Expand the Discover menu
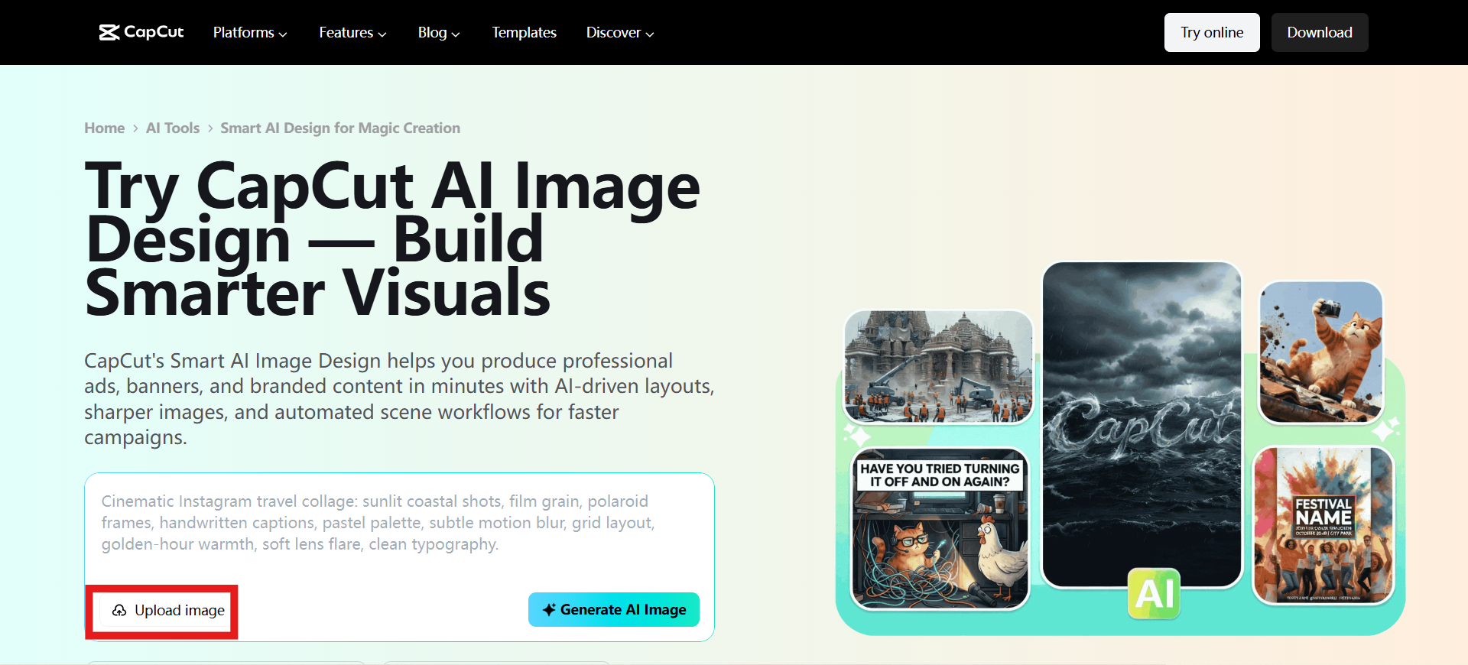The height and width of the screenshot is (665, 1468). tap(620, 32)
